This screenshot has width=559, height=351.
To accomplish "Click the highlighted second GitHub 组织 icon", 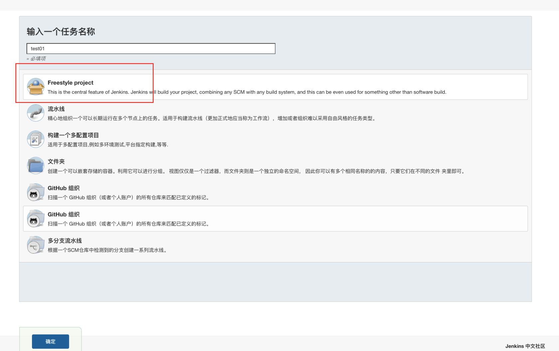I will pyautogui.click(x=36, y=218).
